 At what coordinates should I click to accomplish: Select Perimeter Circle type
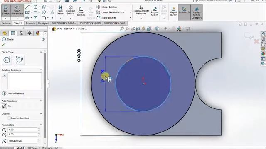[x=20, y=60]
